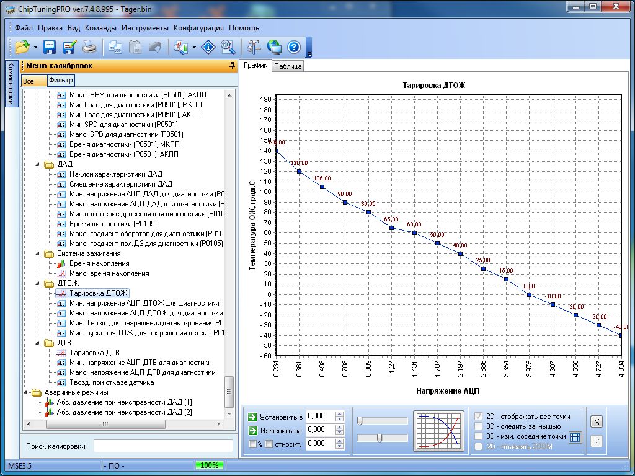Click inside the Поиск калибровки search field
Screen dimensions: 635x476
click(163, 446)
